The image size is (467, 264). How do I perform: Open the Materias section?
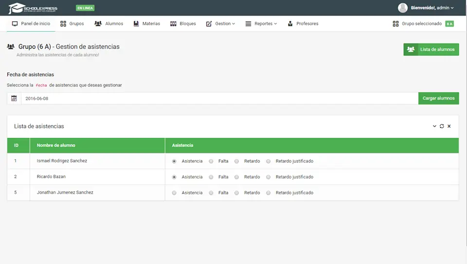coord(147,24)
